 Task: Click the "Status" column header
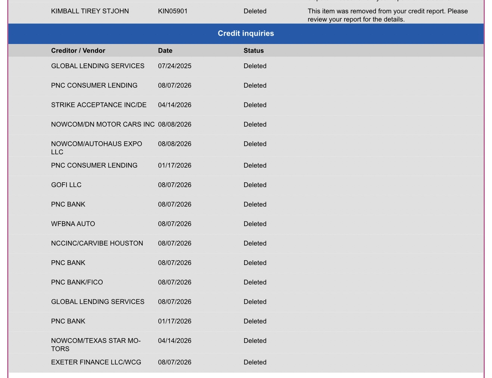tap(254, 51)
